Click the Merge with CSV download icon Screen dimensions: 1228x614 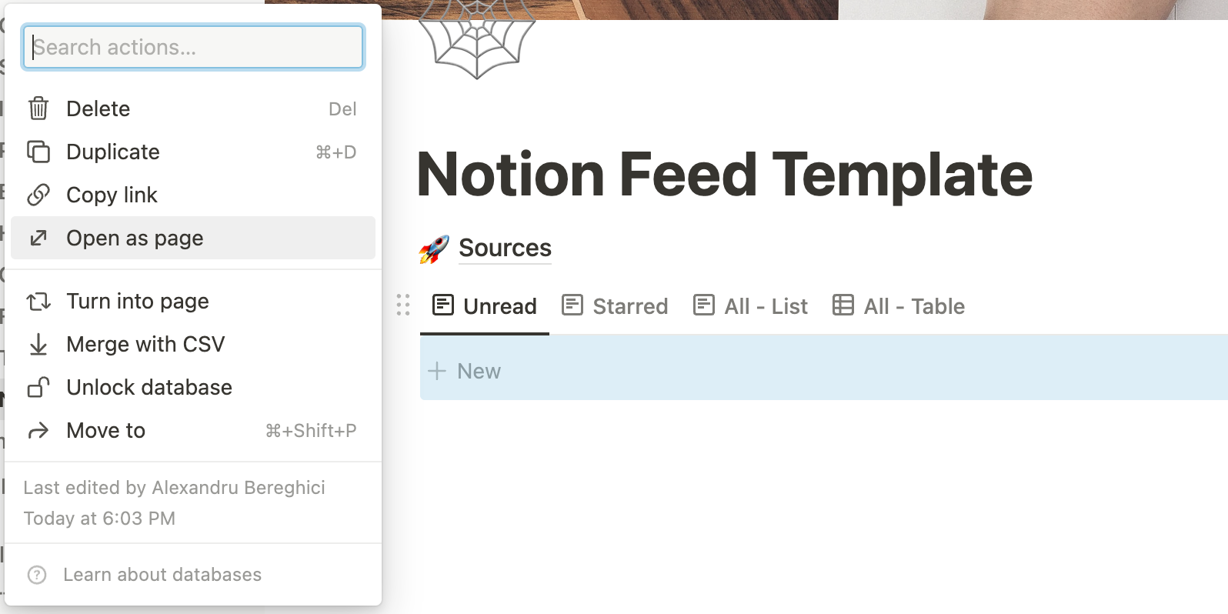click(x=38, y=344)
